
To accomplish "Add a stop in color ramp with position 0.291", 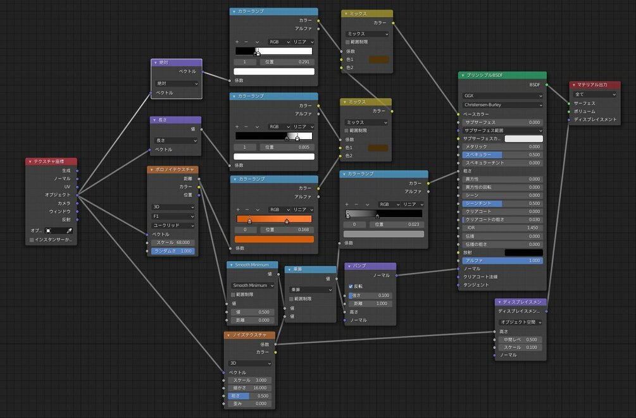I will (x=237, y=42).
